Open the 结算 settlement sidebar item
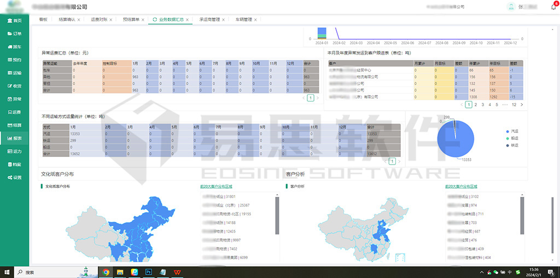The width and height of the screenshot is (560, 278). tap(15, 125)
